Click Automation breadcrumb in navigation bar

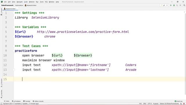19,5
